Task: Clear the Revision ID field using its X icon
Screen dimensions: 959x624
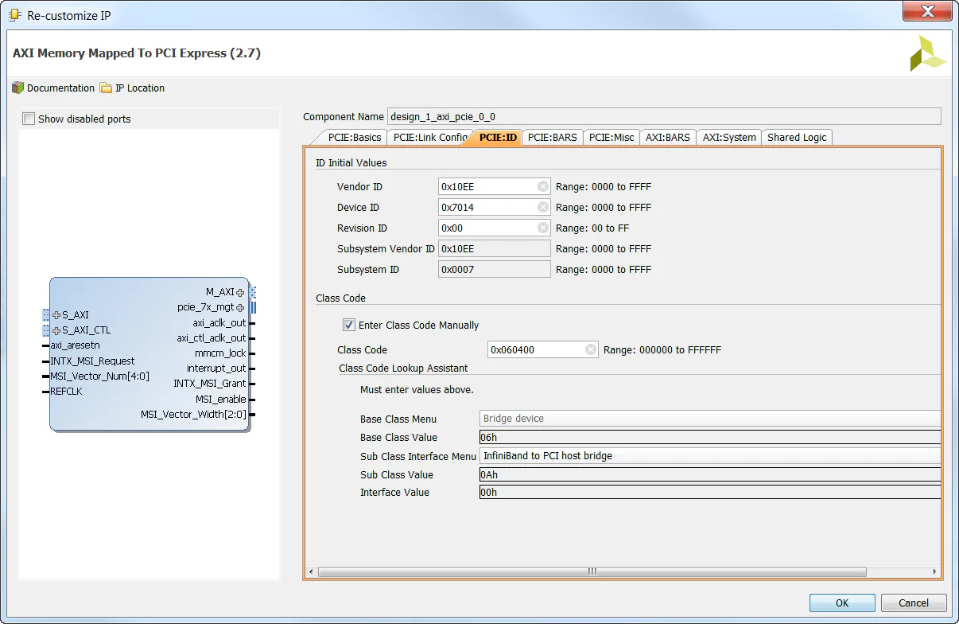Action: (543, 228)
